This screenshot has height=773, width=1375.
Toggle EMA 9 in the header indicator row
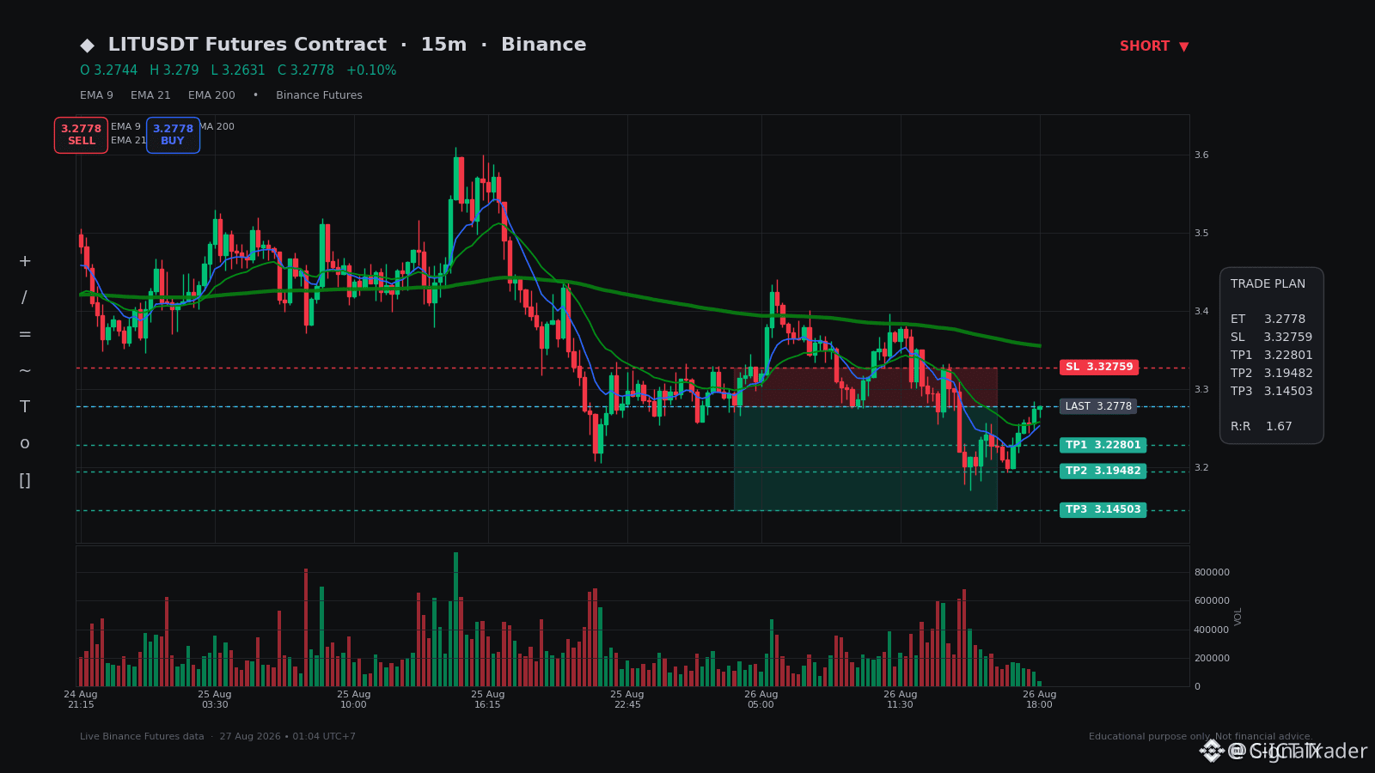click(96, 95)
